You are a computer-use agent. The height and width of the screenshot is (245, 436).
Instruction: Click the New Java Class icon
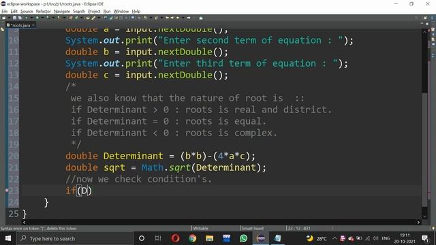pyautogui.click(x=76, y=18)
